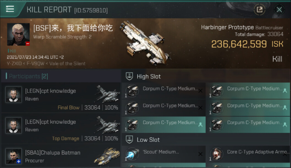Click the victim's [BSF] character name
The width and height of the screenshot is (291, 168).
click(x=73, y=28)
